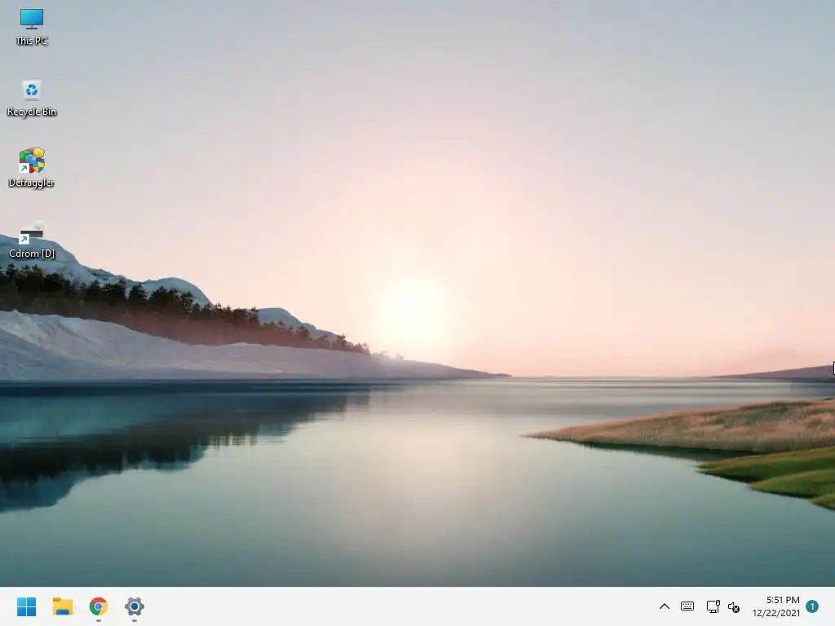Viewport: 835px width, 626px height.
Task: Open File Explorer from the taskbar
Action: point(62,606)
